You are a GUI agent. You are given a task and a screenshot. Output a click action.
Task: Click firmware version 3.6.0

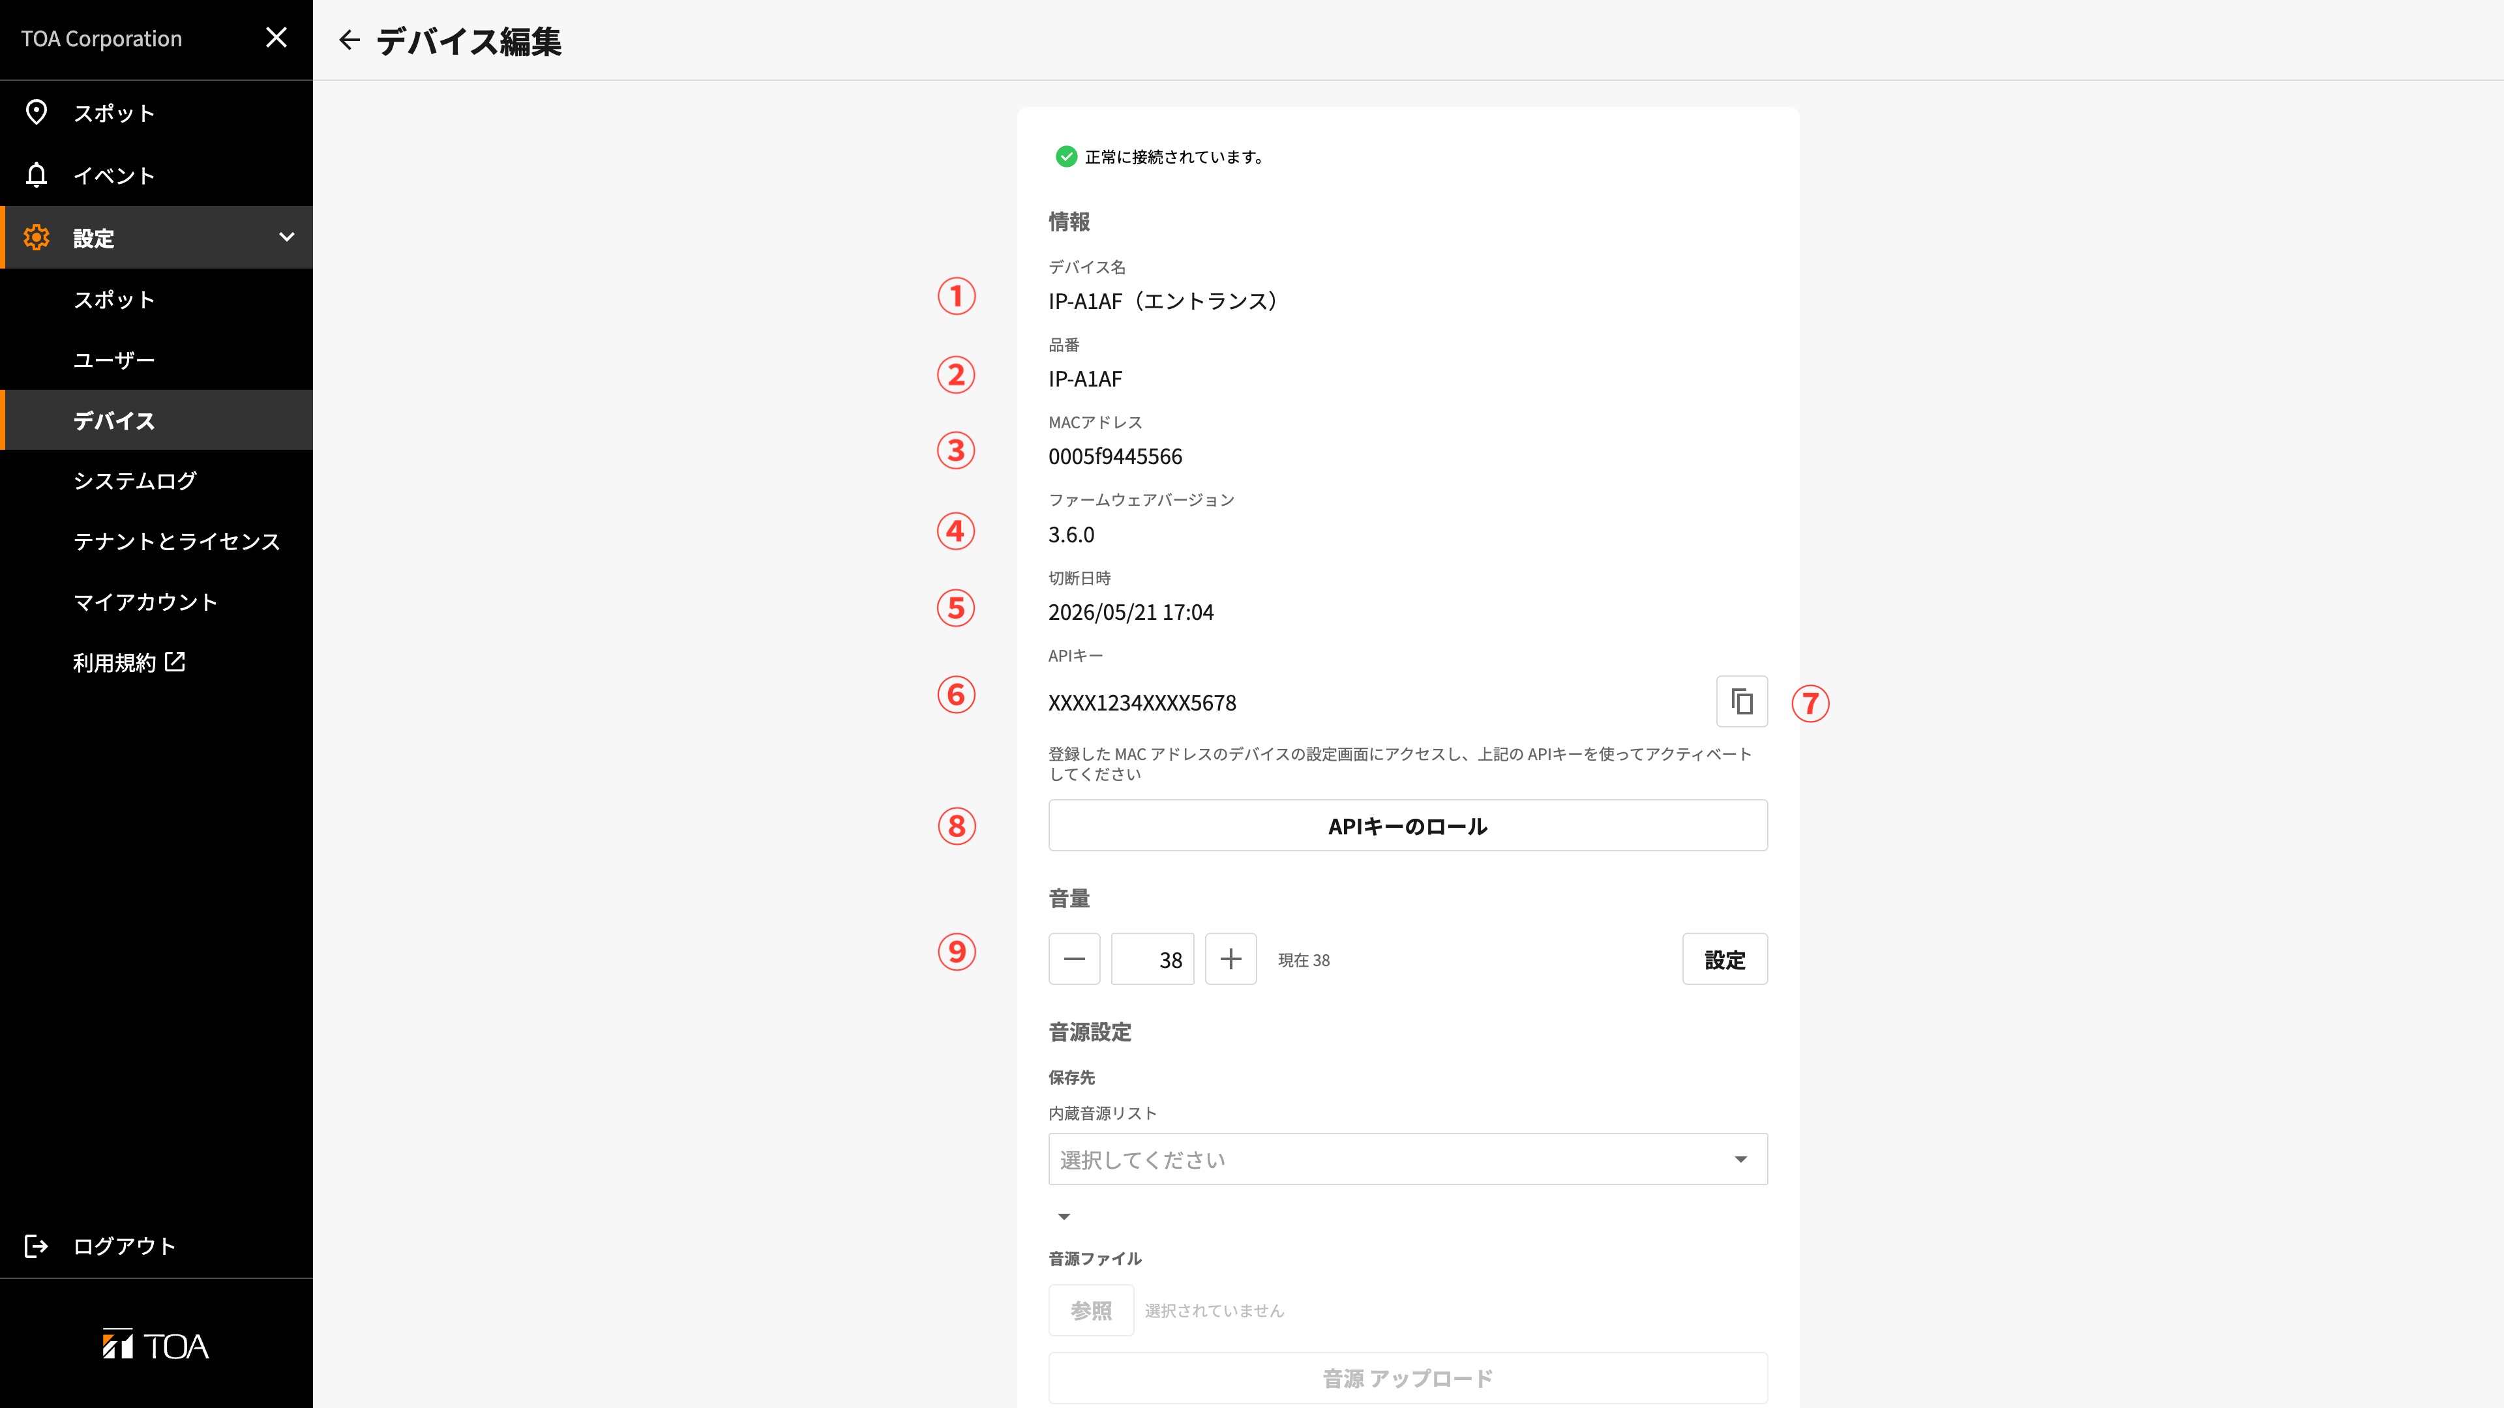click(1071, 535)
